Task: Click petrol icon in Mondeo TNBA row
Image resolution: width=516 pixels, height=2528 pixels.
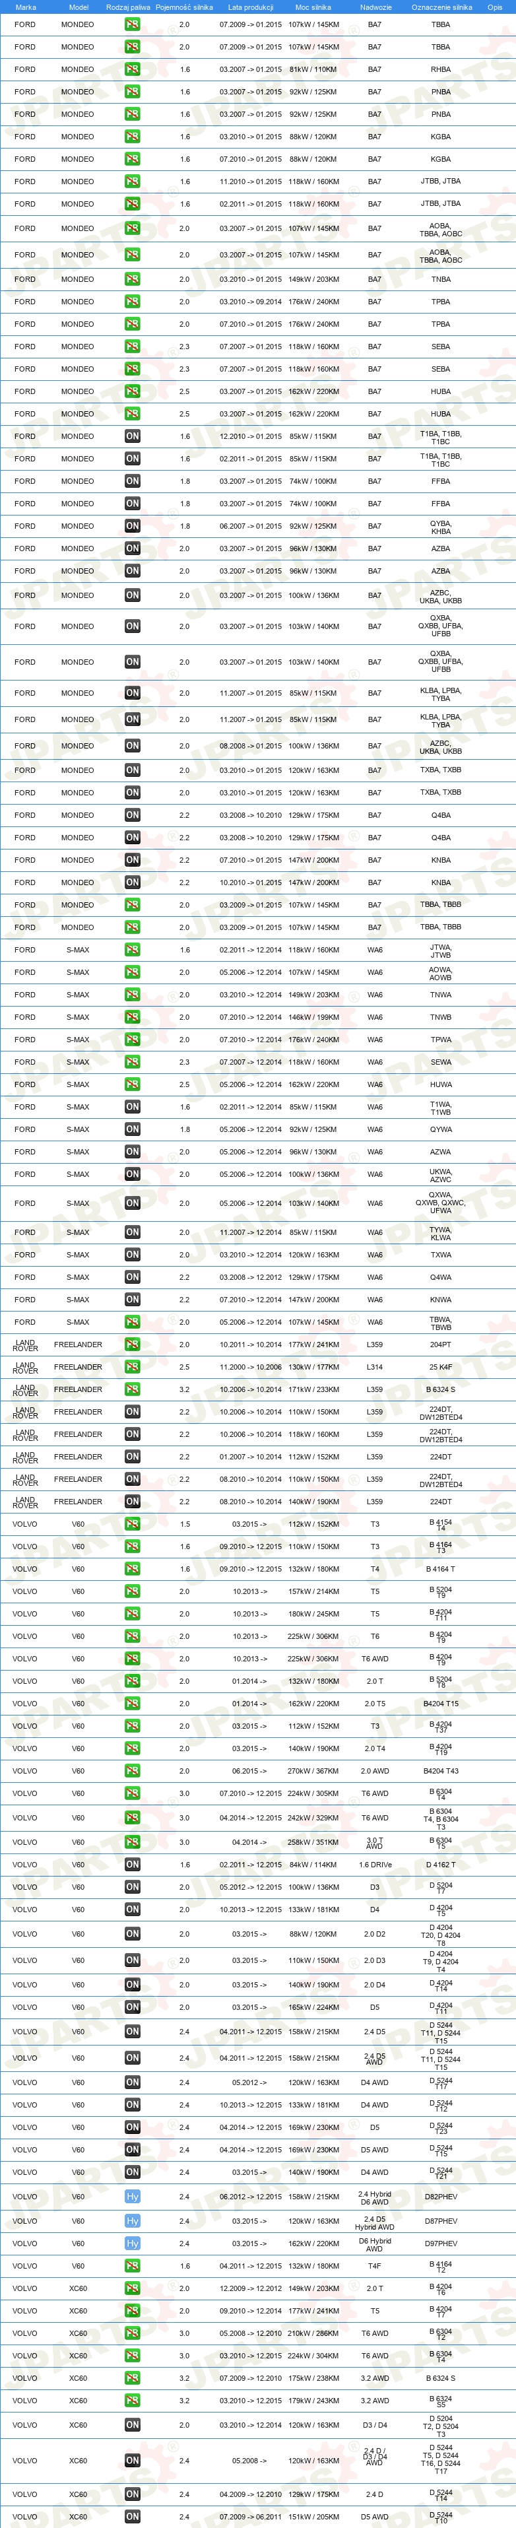Action: coord(133,279)
